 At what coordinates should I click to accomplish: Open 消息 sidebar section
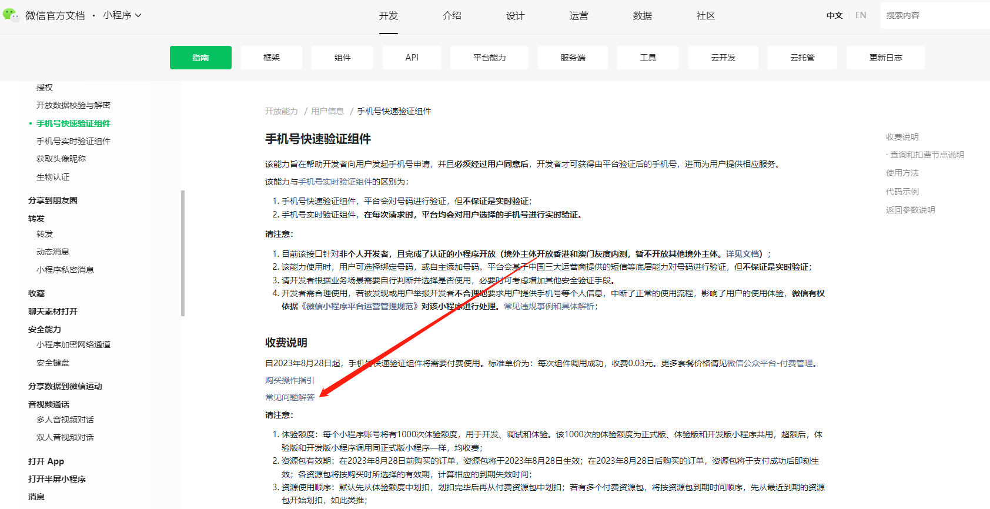[36, 497]
